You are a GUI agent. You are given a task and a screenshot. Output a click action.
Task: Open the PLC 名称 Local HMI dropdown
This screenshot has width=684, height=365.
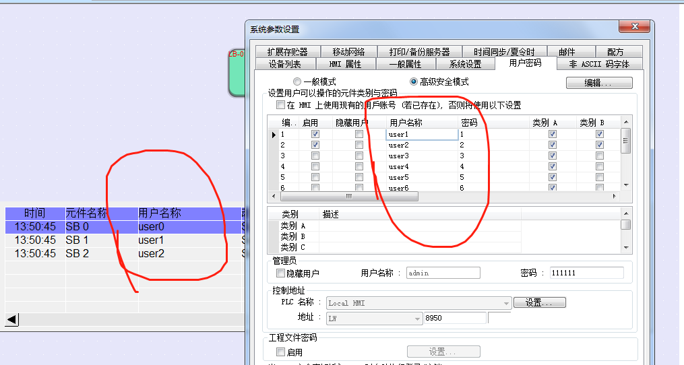pyautogui.click(x=506, y=303)
